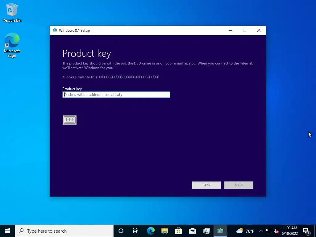Go Back in Windows 8.1 Setup
Viewport: 316px width, 237px height.
pyautogui.click(x=206, y=185)
